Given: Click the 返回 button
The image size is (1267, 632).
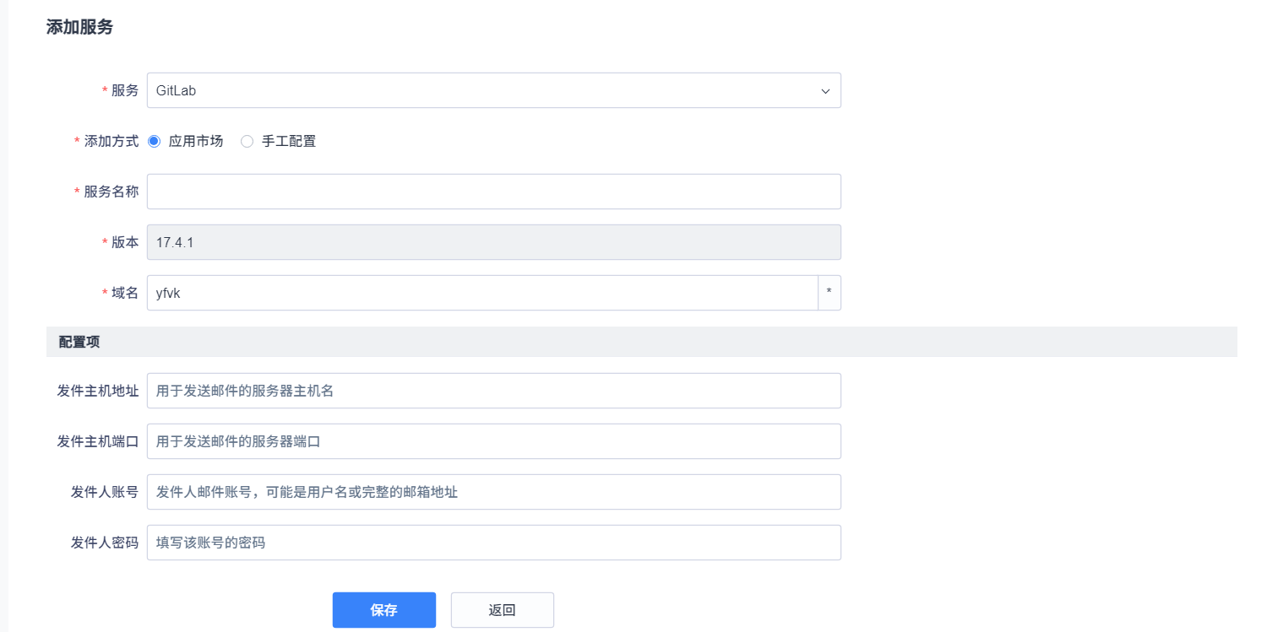Looking at the screenshot, I should pos(502,610).
